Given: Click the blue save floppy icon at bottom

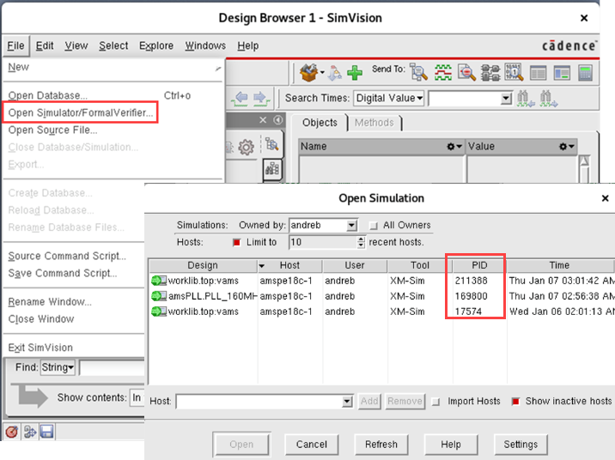Looking at the screenshot, I should pos(46,432).
